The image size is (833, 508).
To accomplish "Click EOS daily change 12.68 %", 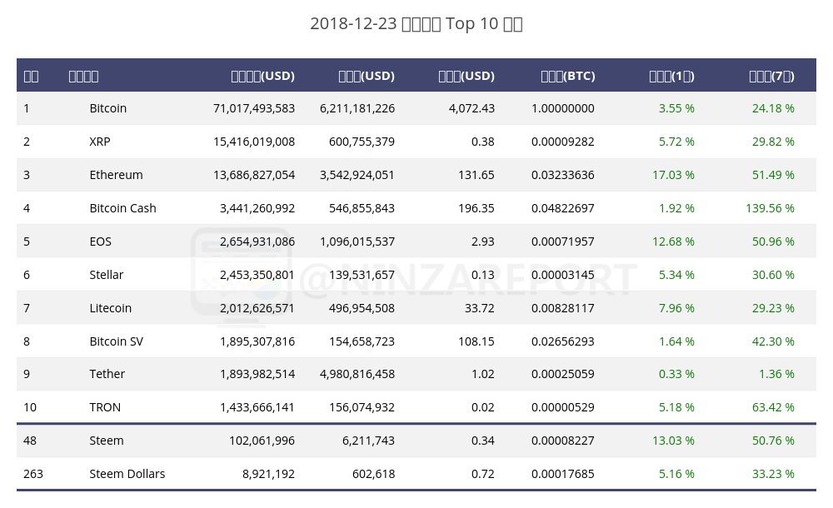I will (673, 242).
